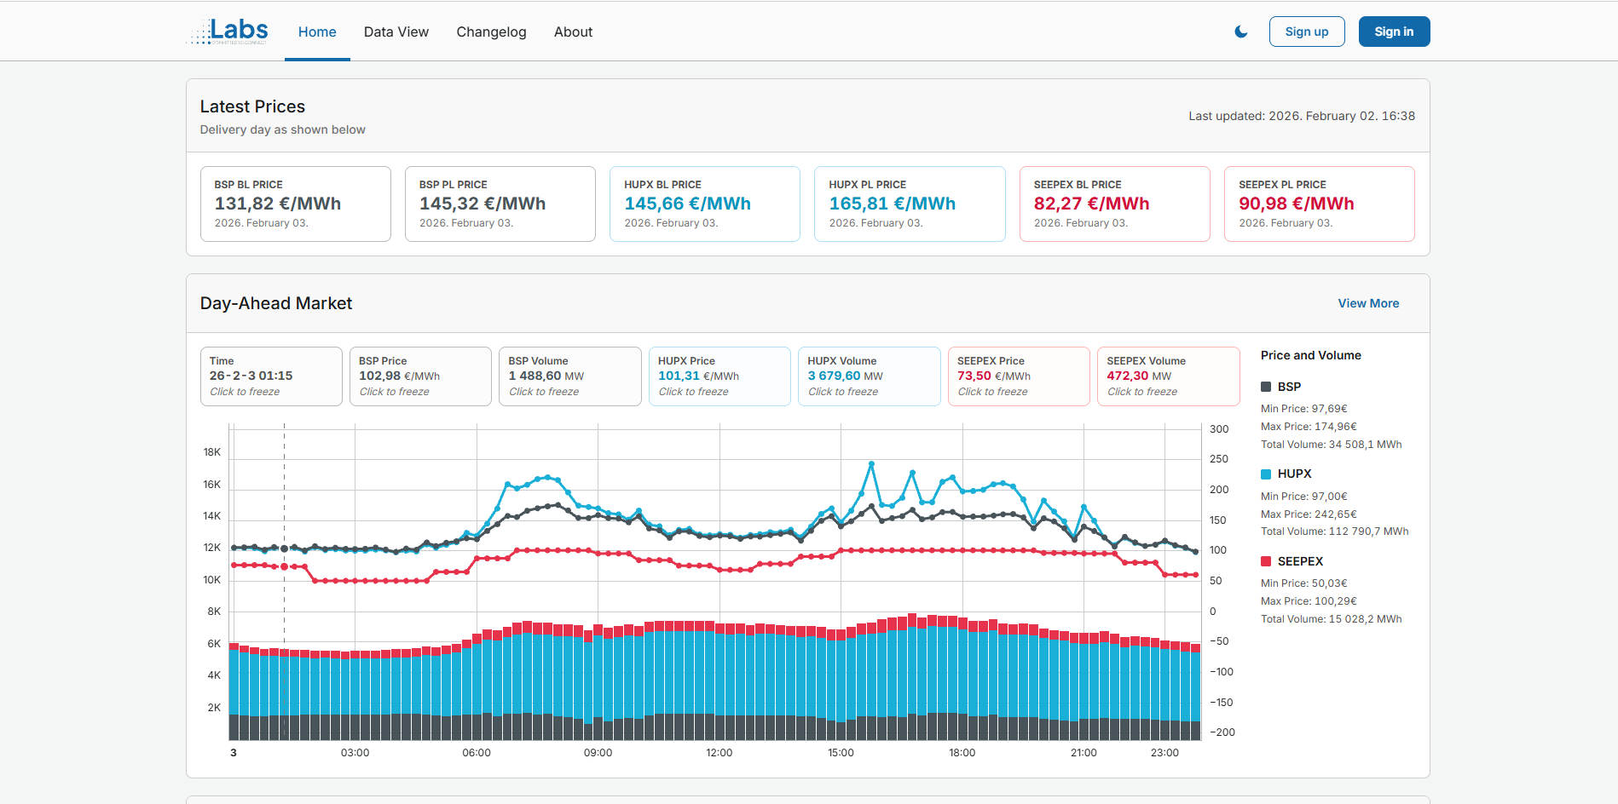This screenshot has height=804, width=1618.
Task: Click the SEEPEX Price freeze card
Action: click(x=1018, y=376)
